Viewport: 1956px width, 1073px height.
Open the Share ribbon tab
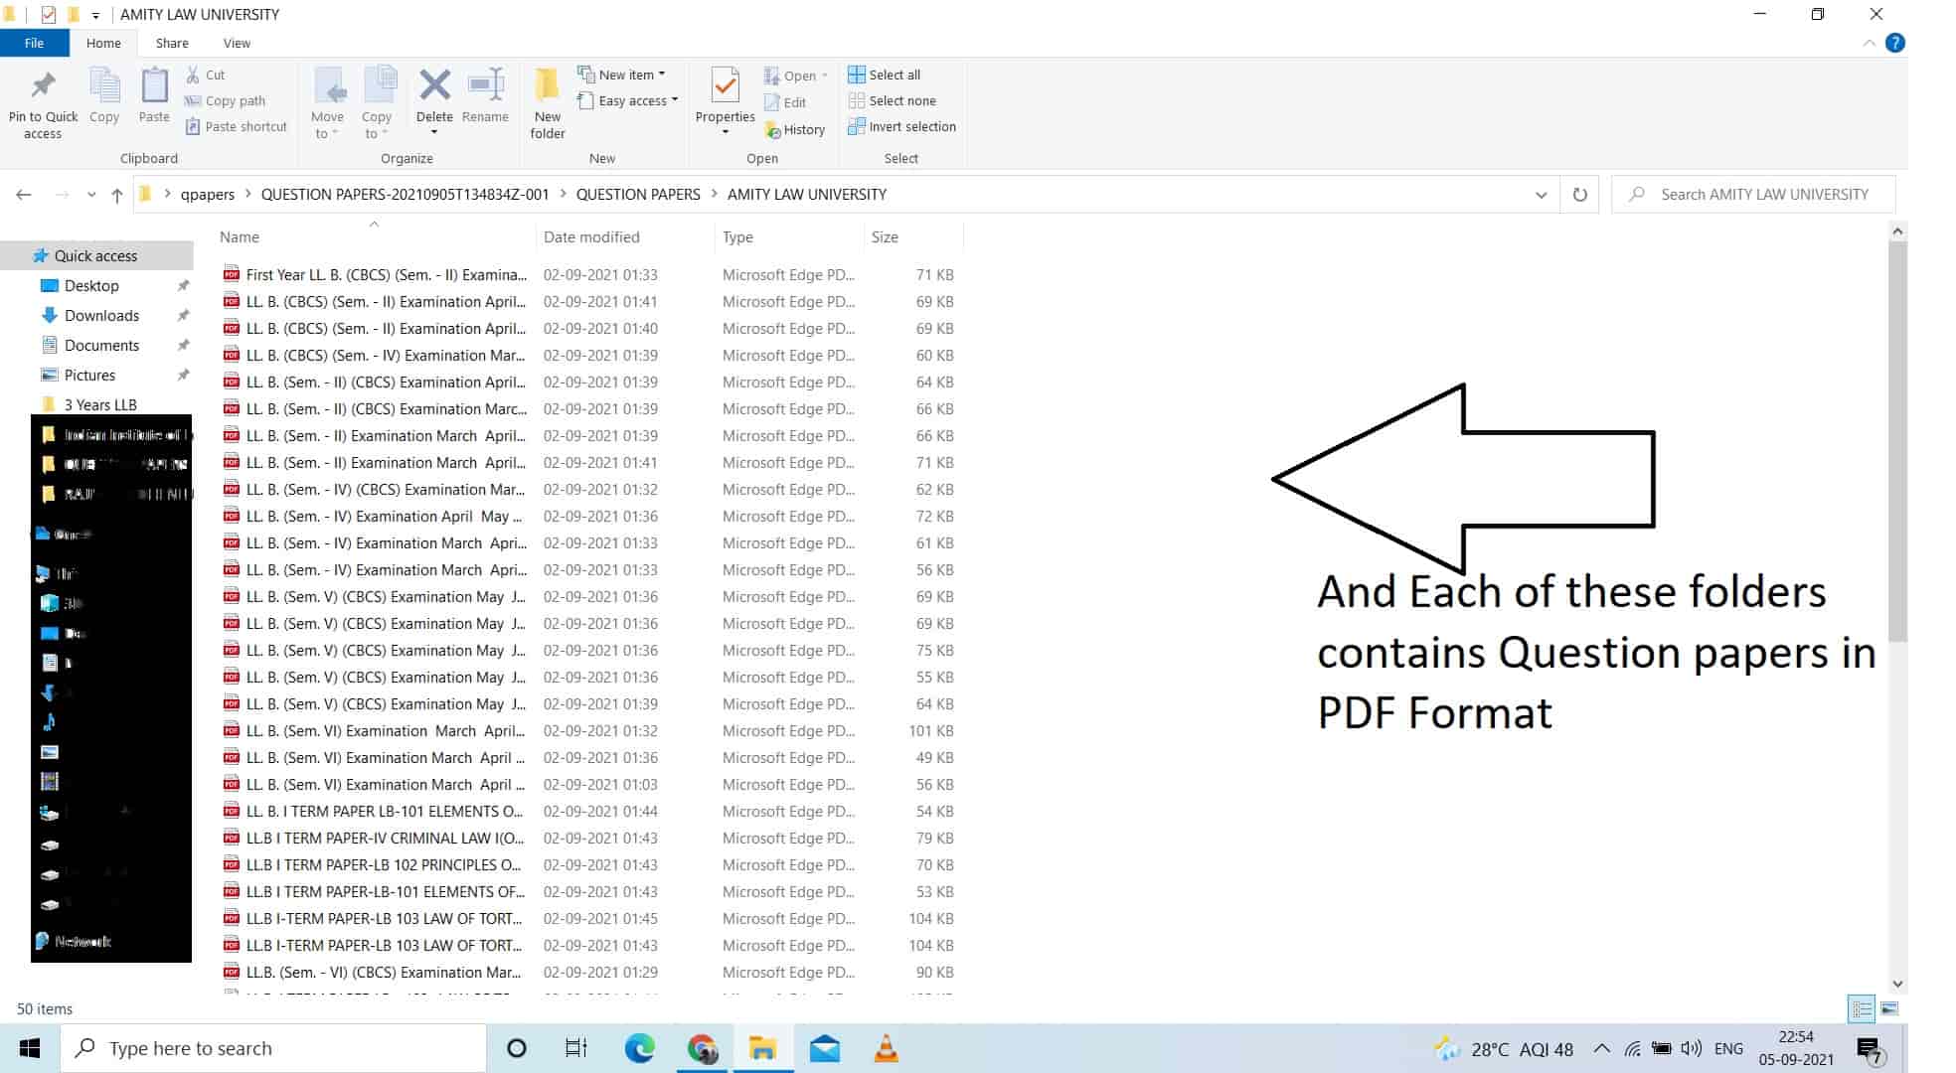coord(171,43)
